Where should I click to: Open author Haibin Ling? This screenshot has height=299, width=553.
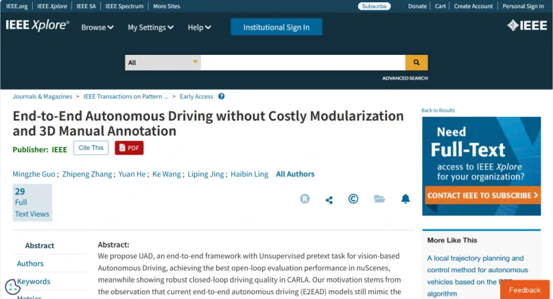point(249,174)
